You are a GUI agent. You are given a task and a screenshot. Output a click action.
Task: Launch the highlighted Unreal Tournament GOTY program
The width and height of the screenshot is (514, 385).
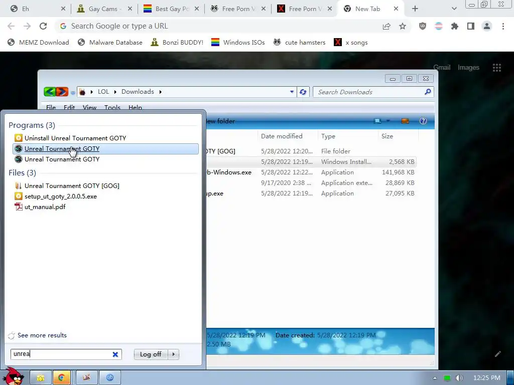pos(105,148)
